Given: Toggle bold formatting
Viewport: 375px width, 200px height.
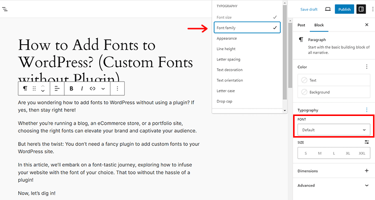Looking at the screenshot, I should click(x=71, y=88).
